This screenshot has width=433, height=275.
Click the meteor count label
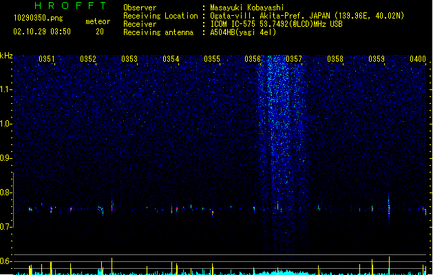click(98, 21)
